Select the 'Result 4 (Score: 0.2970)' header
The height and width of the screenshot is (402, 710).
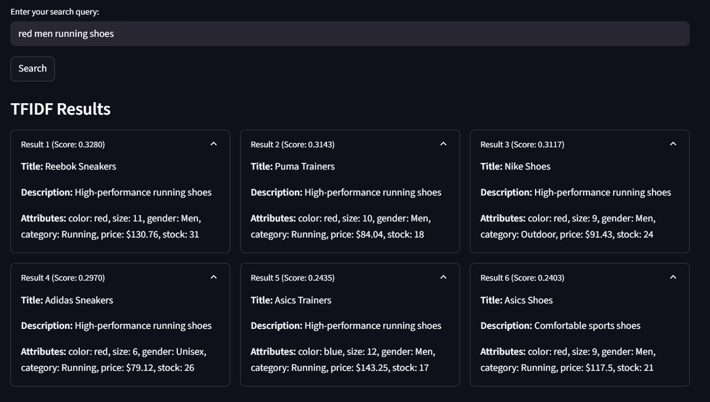[x=63, y=278]
